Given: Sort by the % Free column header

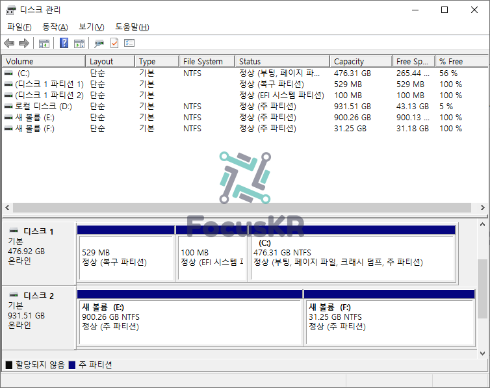Looking at the screenshot, I should (x=461, y=61).
